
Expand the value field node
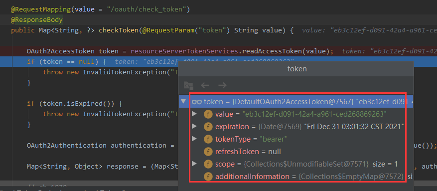coord(194,114)
